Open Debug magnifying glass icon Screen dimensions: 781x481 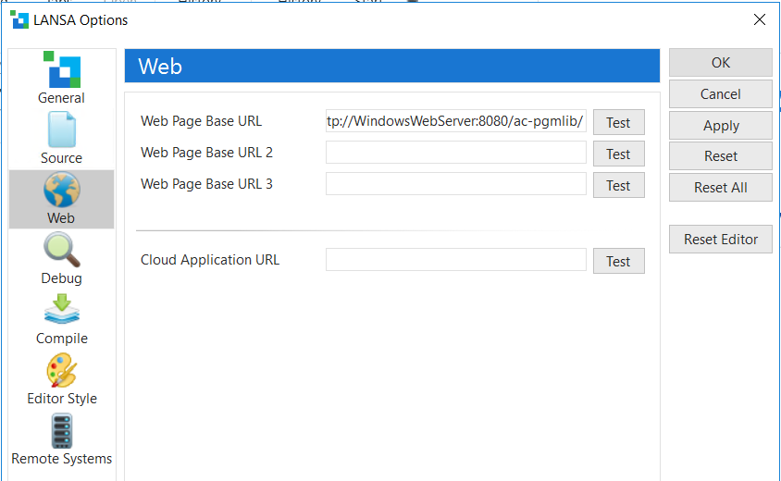(x=62, y=251)
